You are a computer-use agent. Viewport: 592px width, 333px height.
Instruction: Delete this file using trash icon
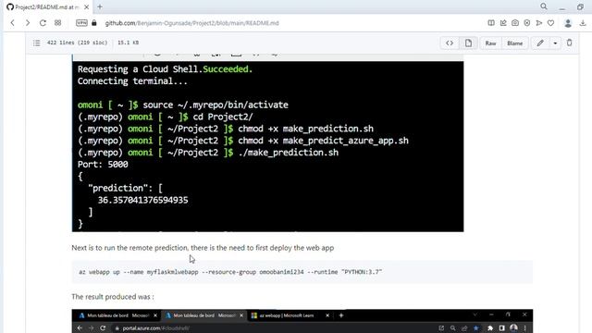[570, 43]
